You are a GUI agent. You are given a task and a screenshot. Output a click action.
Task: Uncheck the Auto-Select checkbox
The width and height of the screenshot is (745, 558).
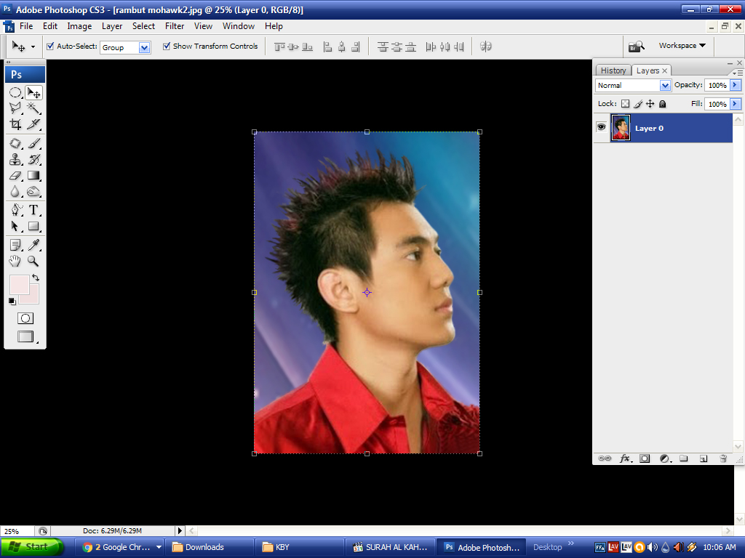click(49, 46)
